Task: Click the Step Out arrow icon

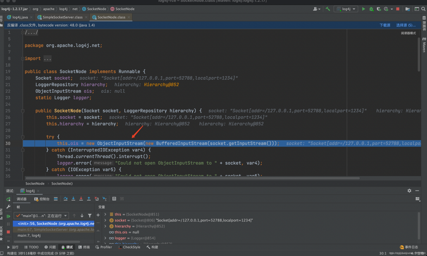Action: [89, 199]
